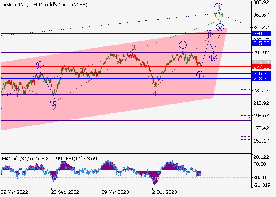Select the blue 266.35 price level label
276x197 pixels.
pos(261,73)
